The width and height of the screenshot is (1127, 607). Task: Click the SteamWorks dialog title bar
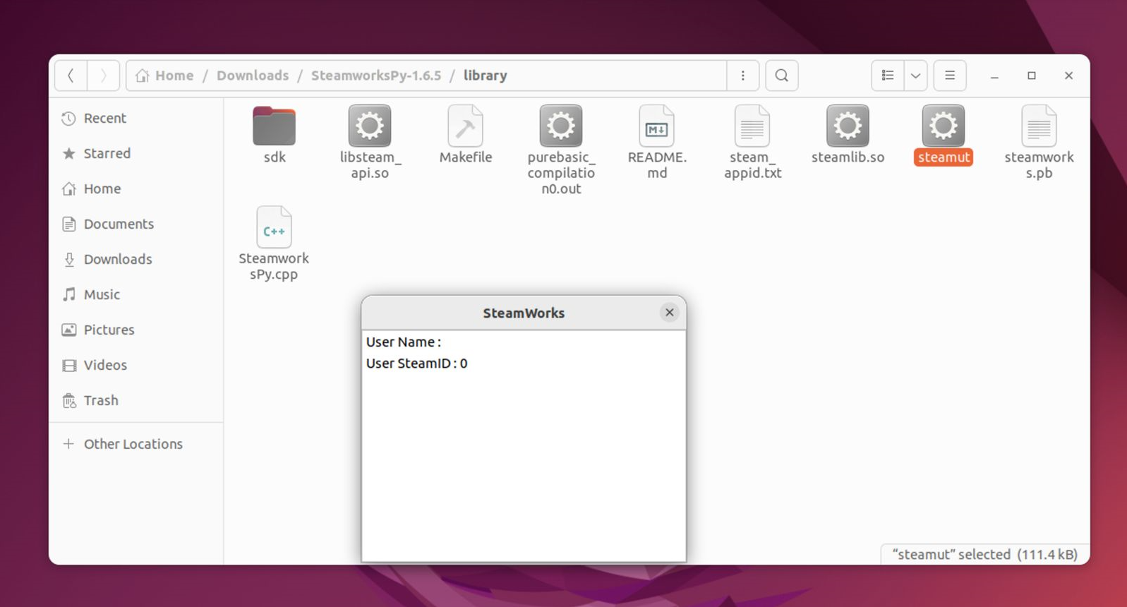click(524, 313)
